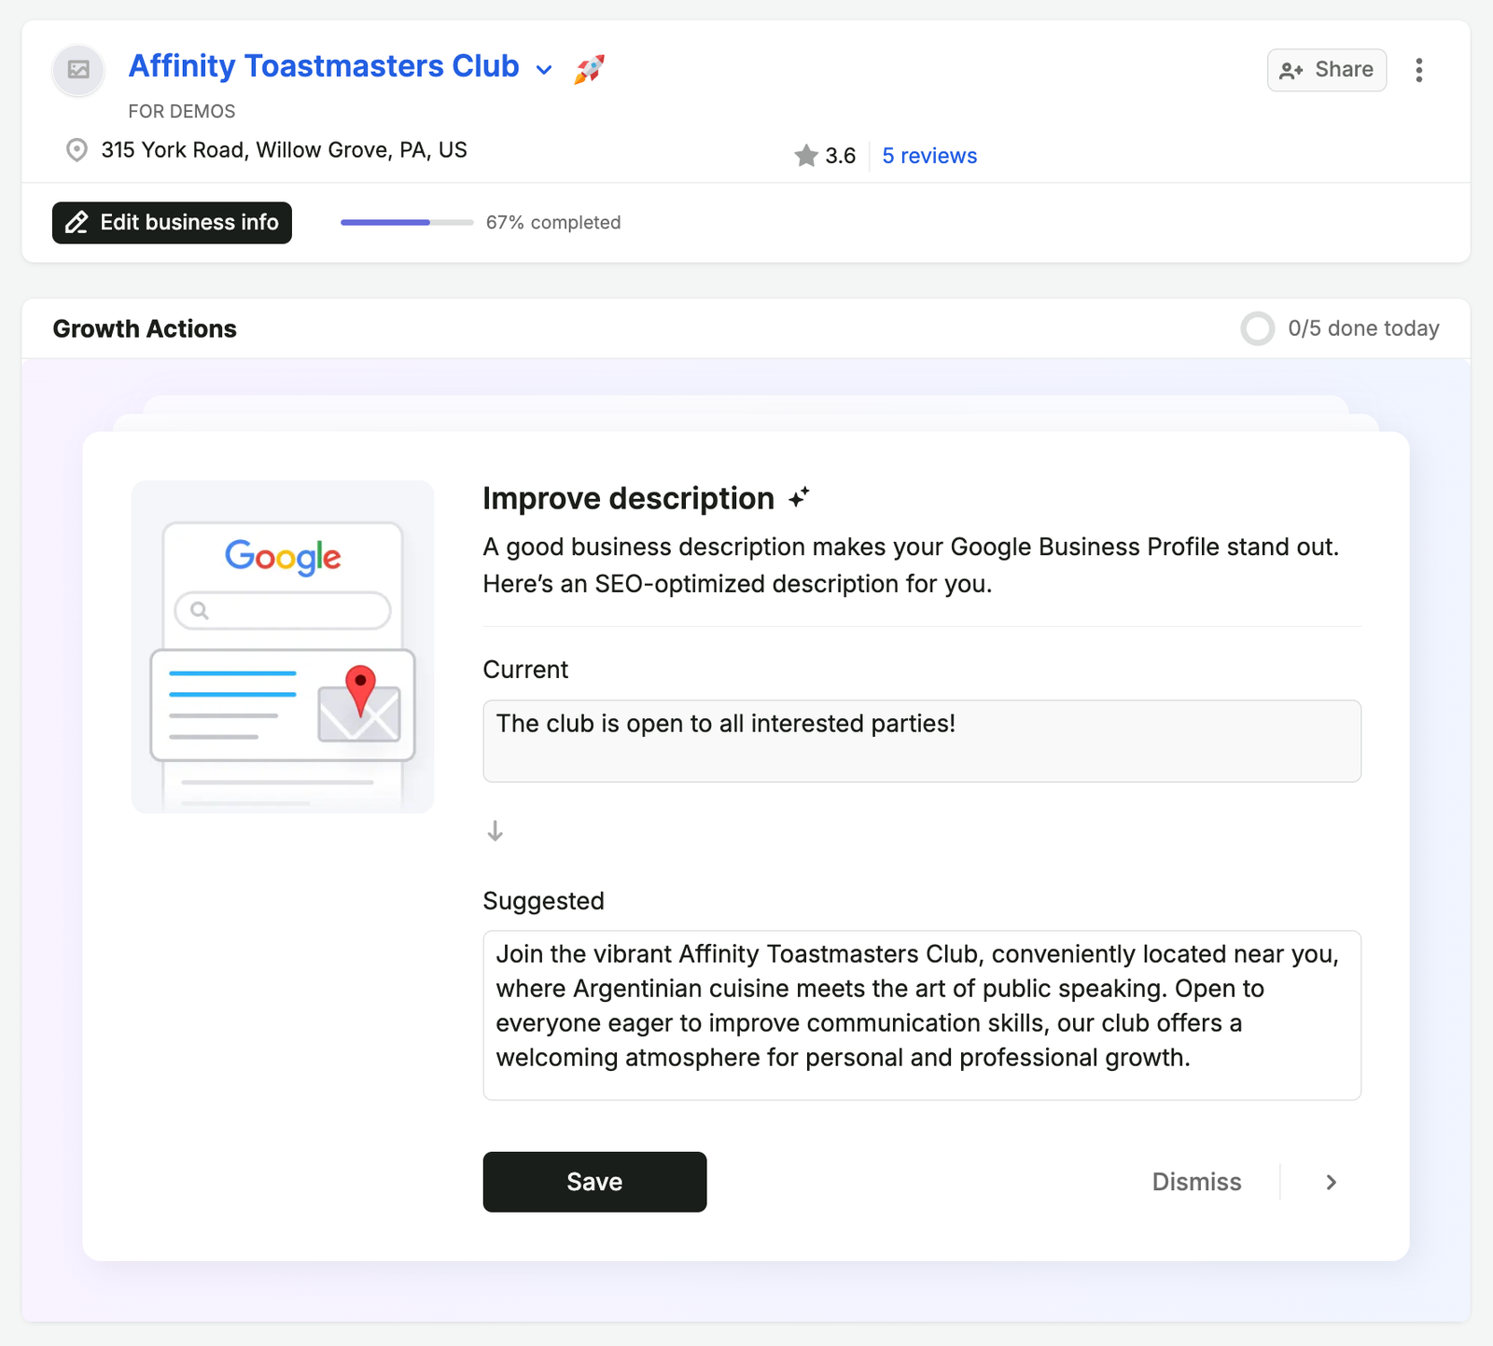The width and height of the screenshot is (1493, 1346).
Task: Click the 0/5 done today progress ring
Action: click(x=1258, y=328)
